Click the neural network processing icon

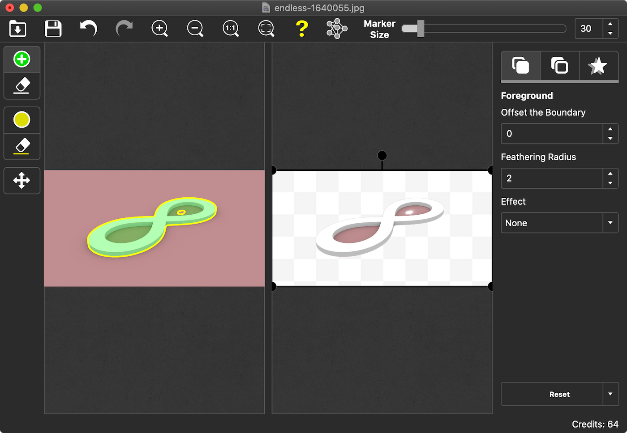[x=337, y=29]
